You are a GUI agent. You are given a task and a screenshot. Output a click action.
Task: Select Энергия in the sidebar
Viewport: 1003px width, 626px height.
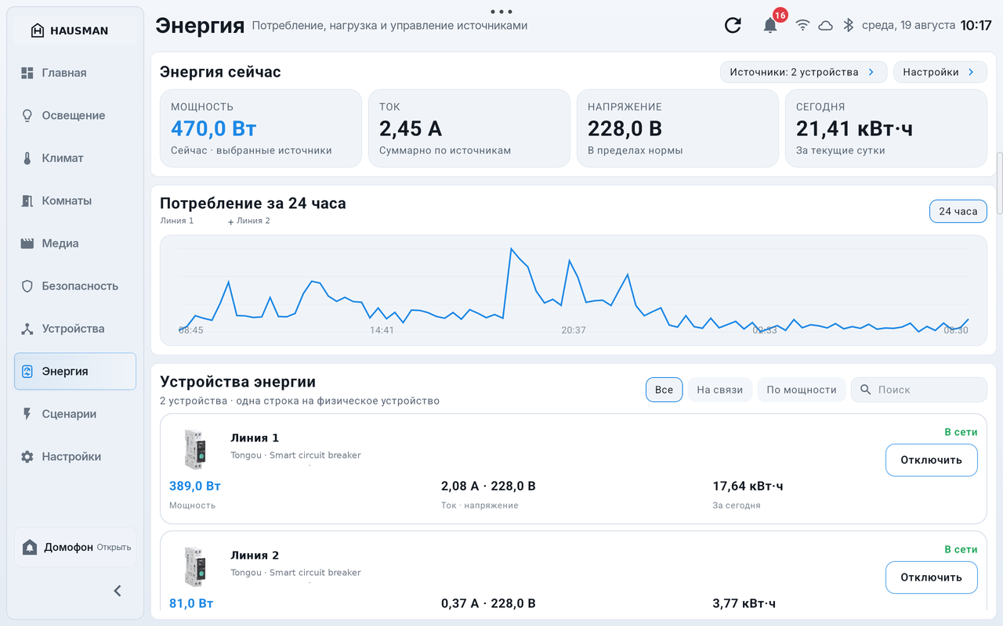point(75,371)
